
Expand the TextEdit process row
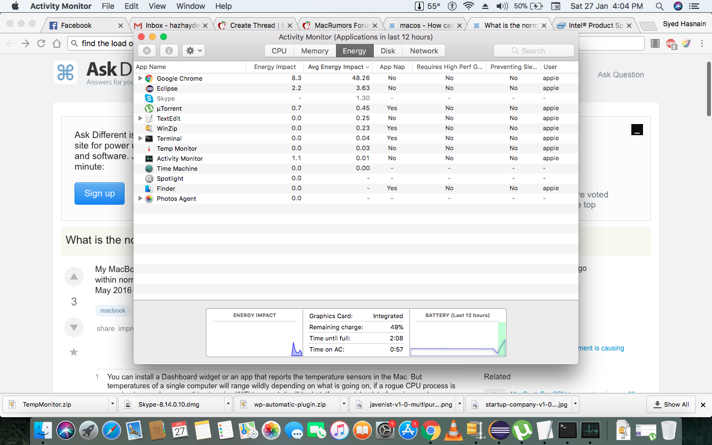pos(140,118)
